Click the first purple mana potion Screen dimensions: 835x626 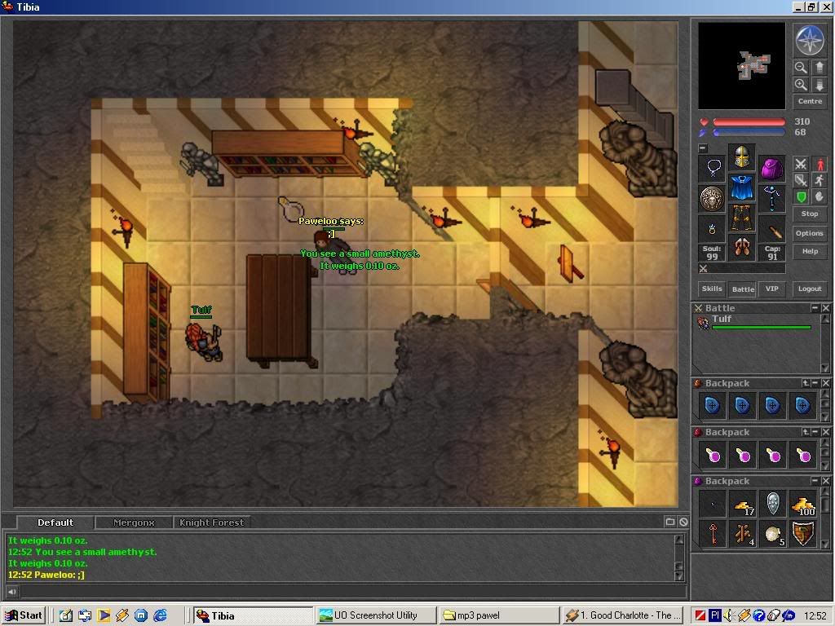pos(712,455)
